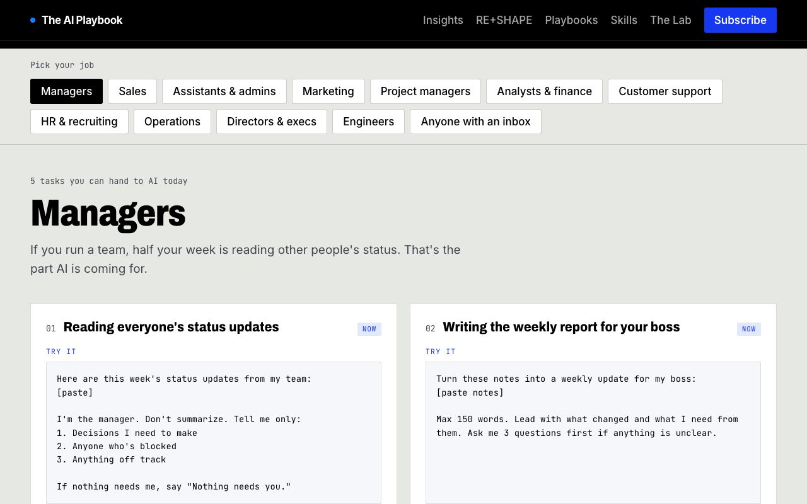807x504 pixels.
Task: Click "Reading everyone's status updates" card title
Action: click(x=171, y=327)
